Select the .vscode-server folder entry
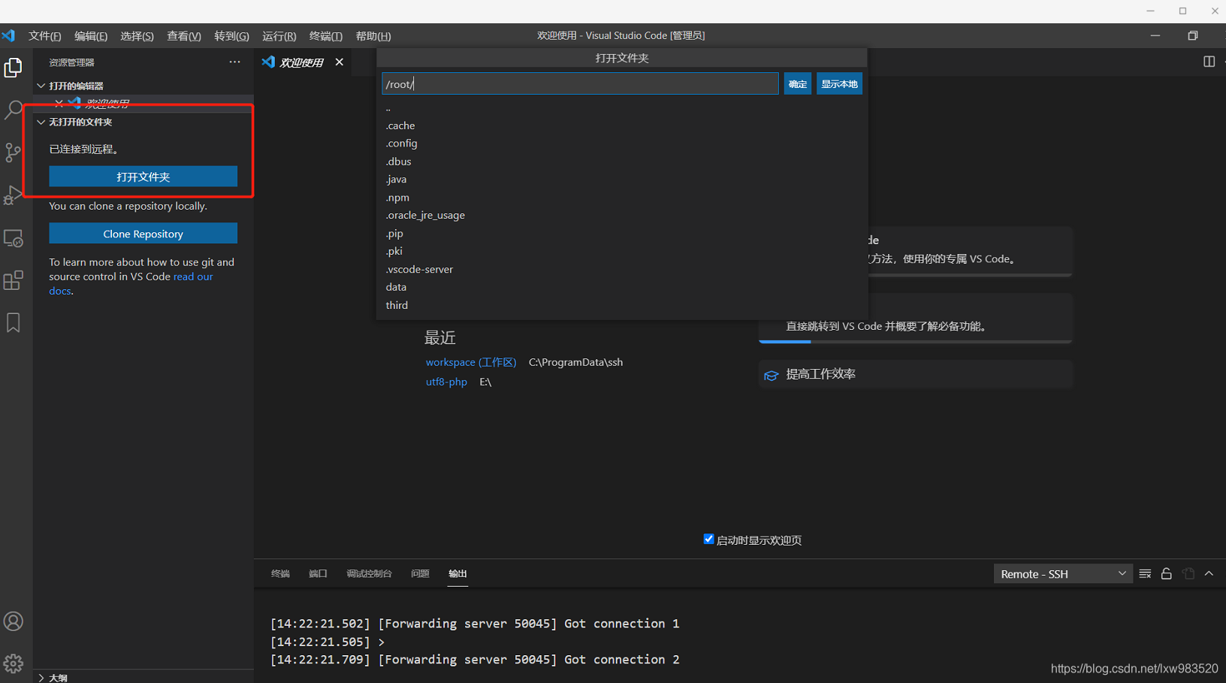This screenshot has width=1226, height=683. [622, 270]
